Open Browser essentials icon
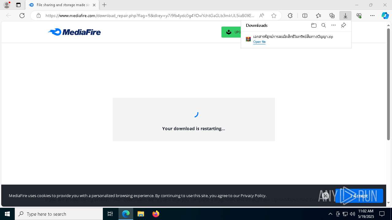 [x=359, y=16]
